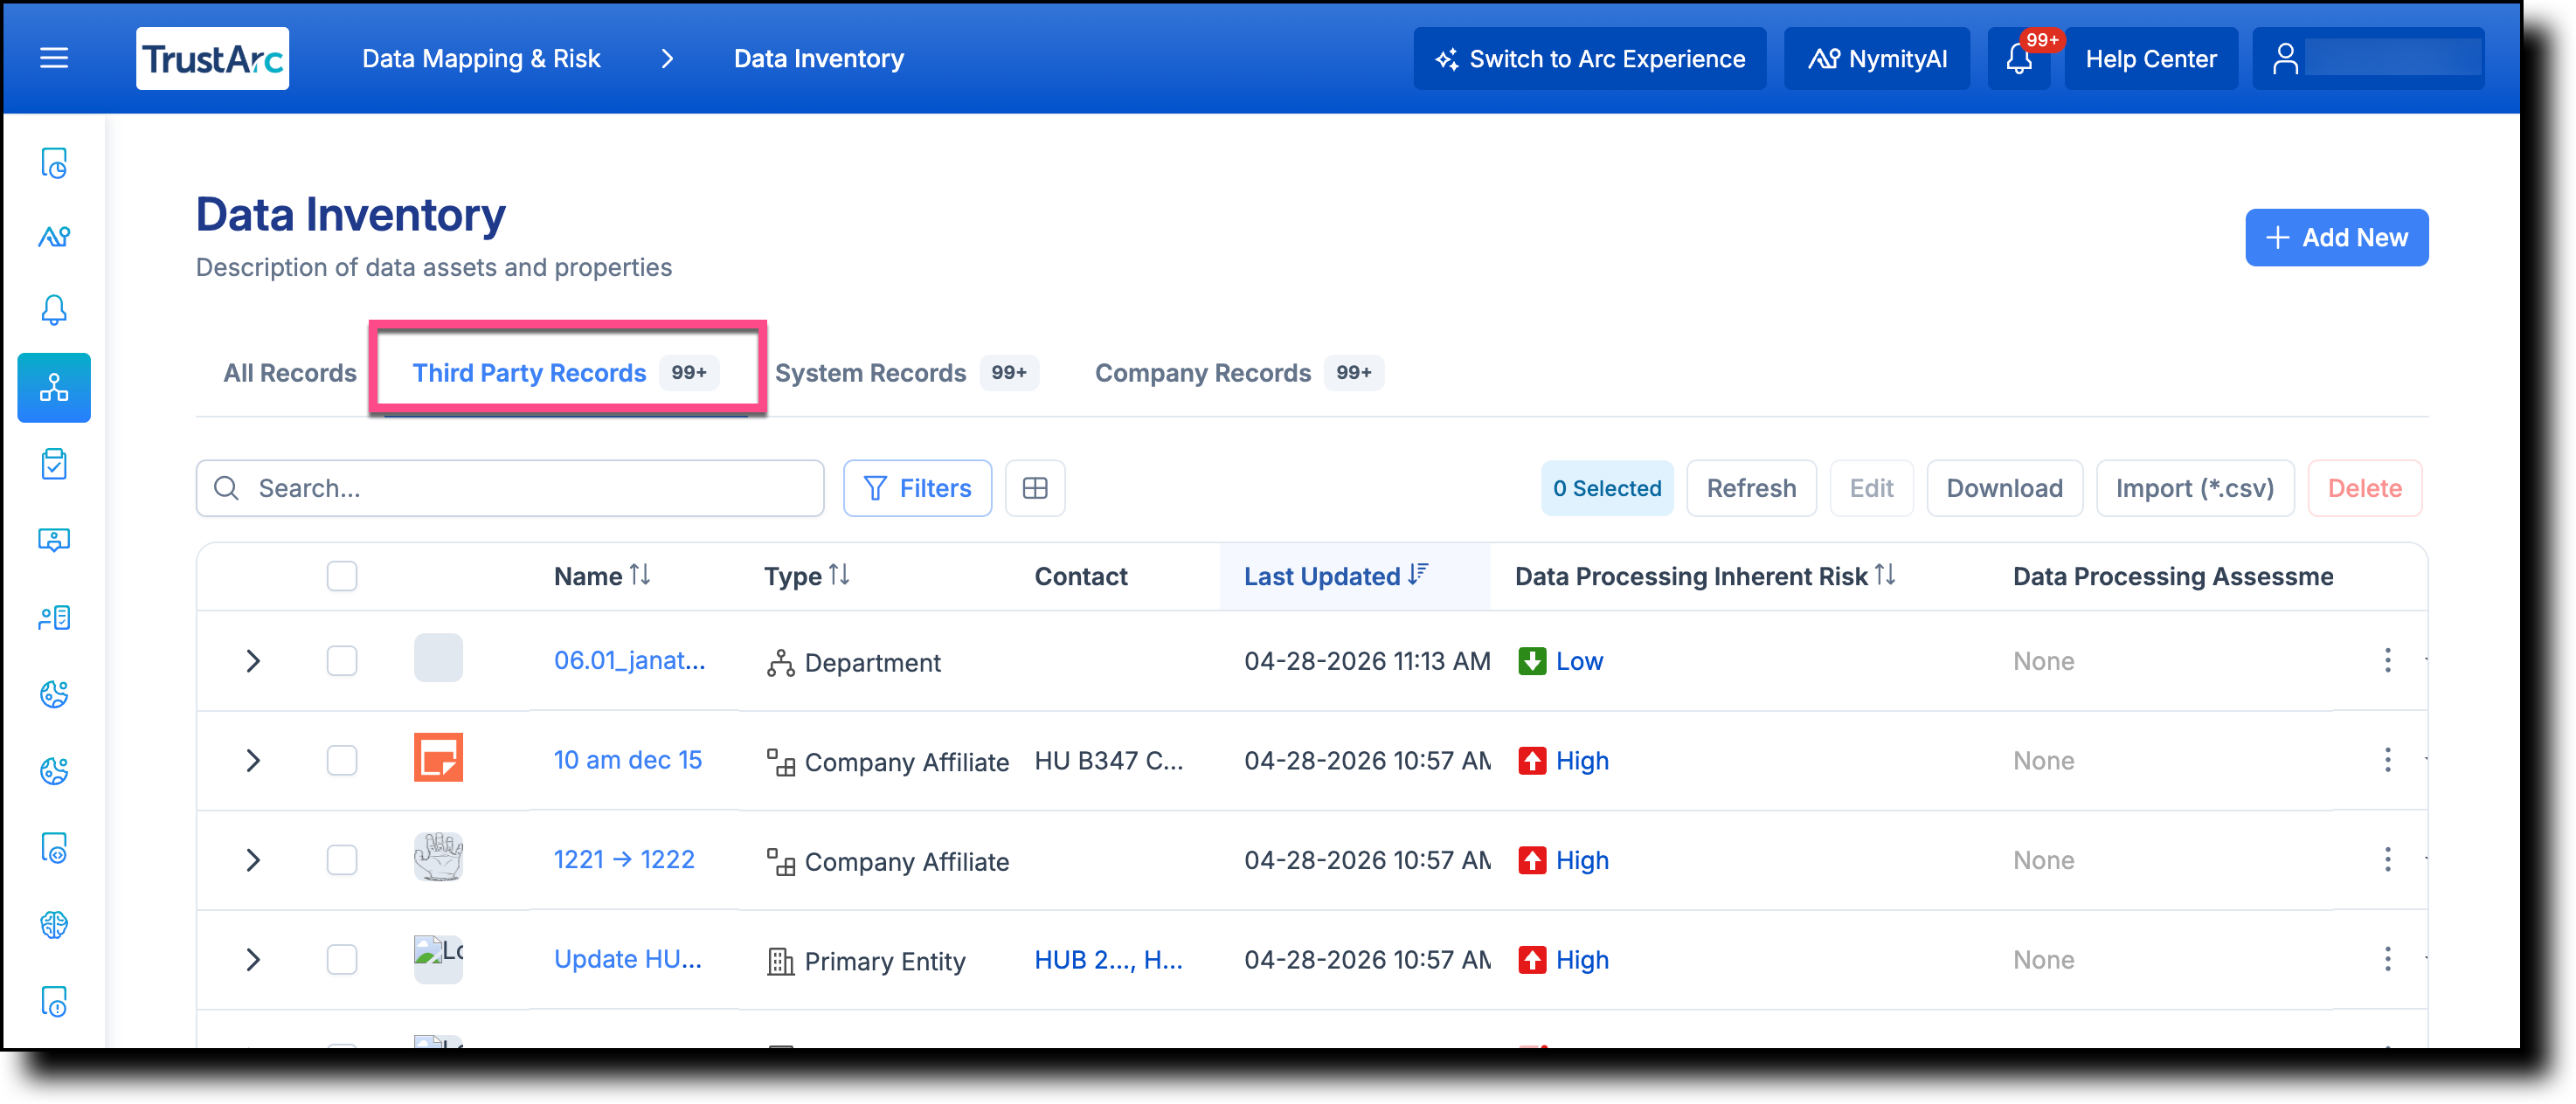This screenshot has height=1104, width=2576.
Task: Open the brain AI sidebar icon
Action: point(54,925)
